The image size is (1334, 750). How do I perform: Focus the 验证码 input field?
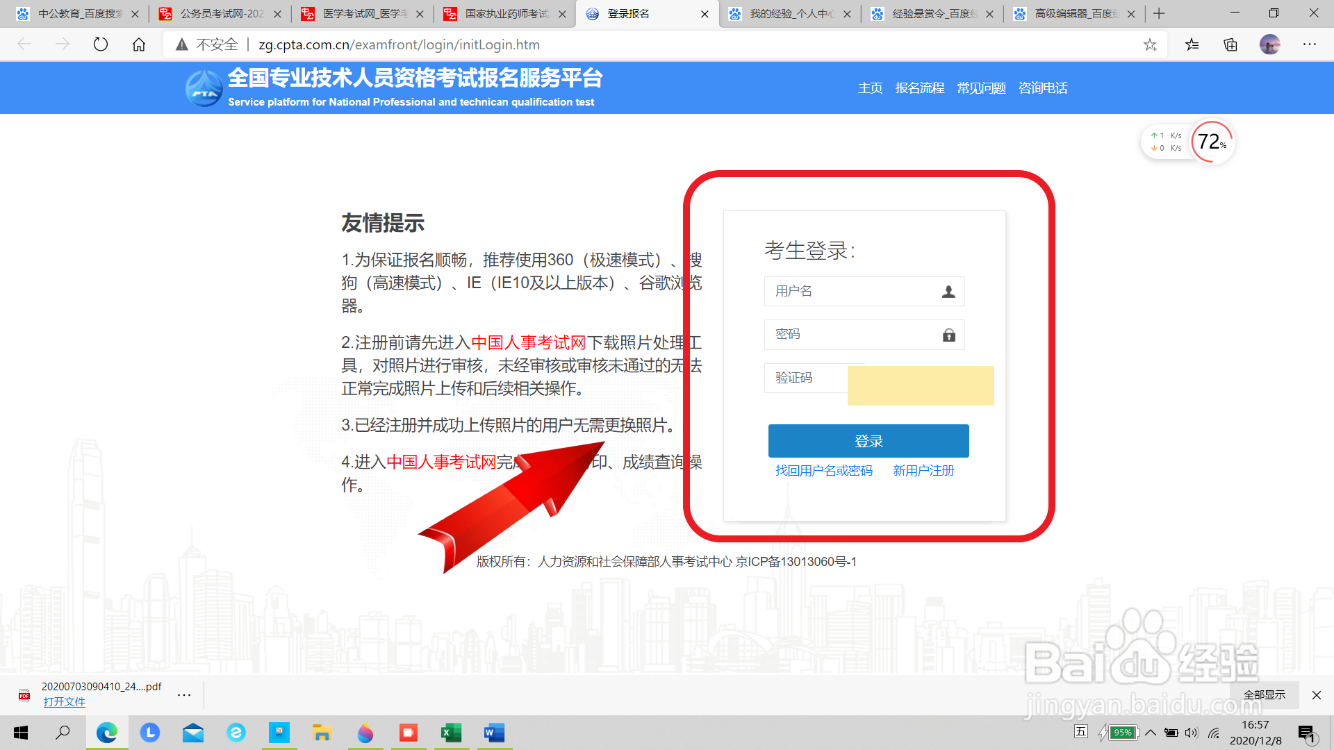pos(806,378)
